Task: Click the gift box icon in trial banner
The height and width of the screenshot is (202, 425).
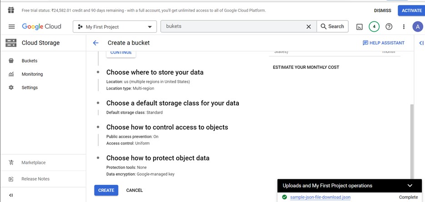Action: point(11,10)
